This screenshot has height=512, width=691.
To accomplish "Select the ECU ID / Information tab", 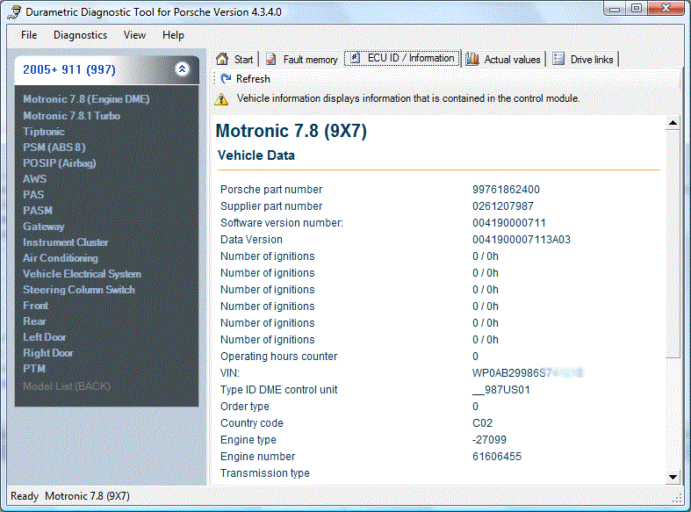I will (402, 58).
